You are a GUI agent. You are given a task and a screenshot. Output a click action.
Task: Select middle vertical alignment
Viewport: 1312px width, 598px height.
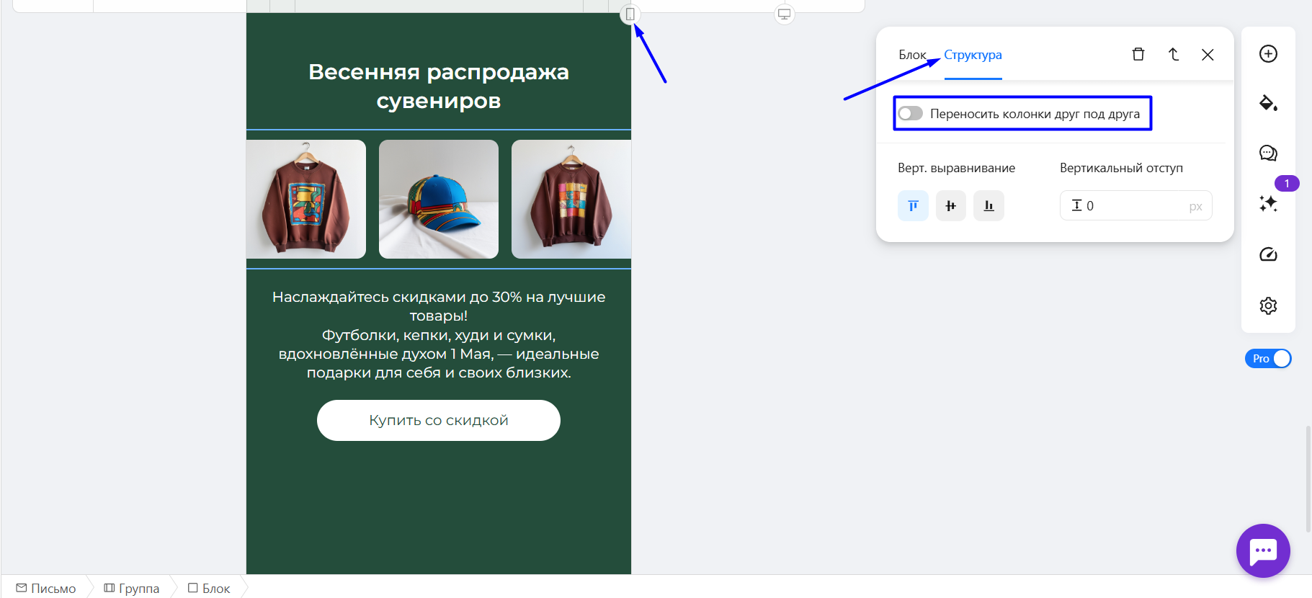point(950,206)
